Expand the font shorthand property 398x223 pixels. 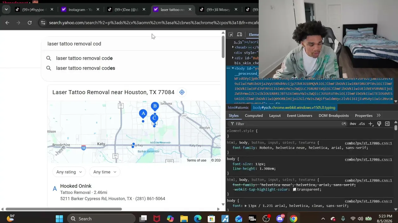tap(246, 206)
